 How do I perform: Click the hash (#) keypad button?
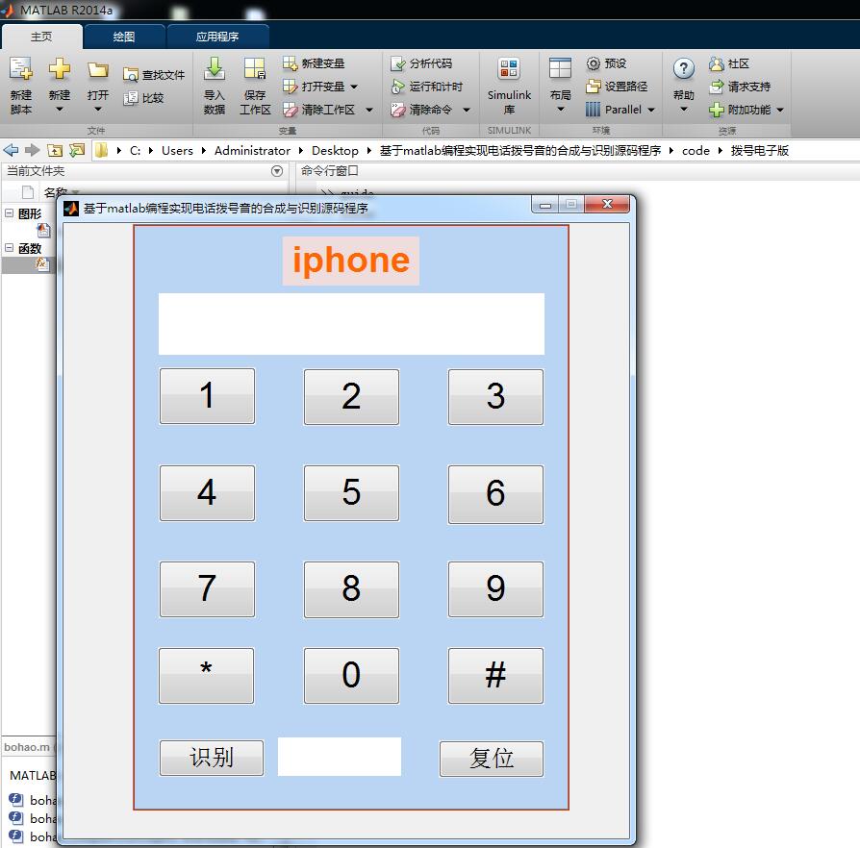click(495, 675)
